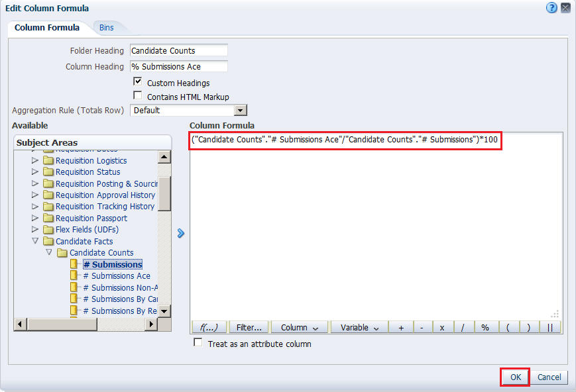
Task: Select the # Submissions tree item
Action: pos(113,264)
